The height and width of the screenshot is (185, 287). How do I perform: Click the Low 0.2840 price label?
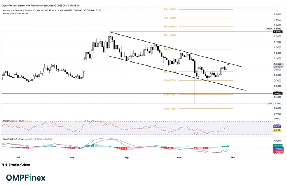278,104
